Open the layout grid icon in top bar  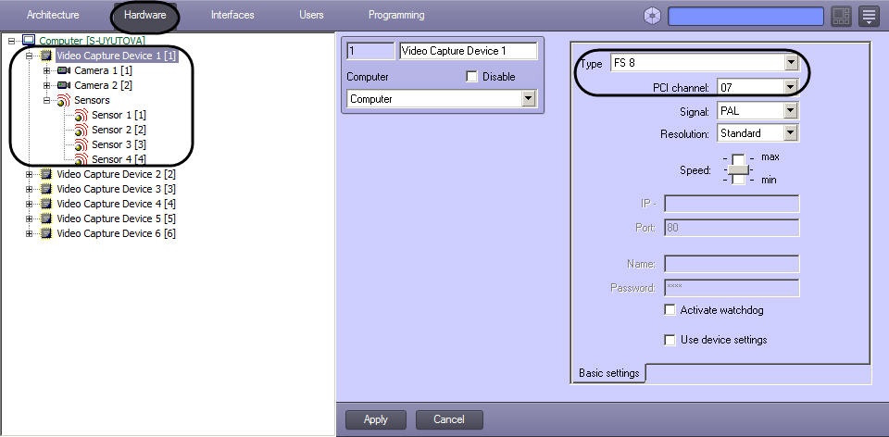click(x=842, y=17)
